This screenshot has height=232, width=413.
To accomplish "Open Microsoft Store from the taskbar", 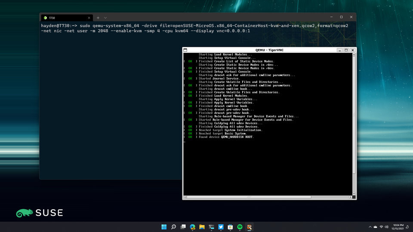I will click(x=230, y=226).
